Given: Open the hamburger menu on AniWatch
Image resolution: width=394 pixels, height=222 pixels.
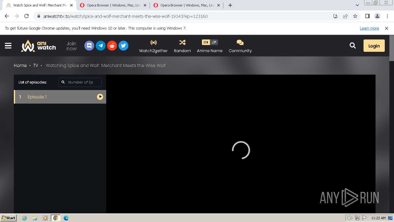Looking at the screenshot, I should click(x=8, y=46).
